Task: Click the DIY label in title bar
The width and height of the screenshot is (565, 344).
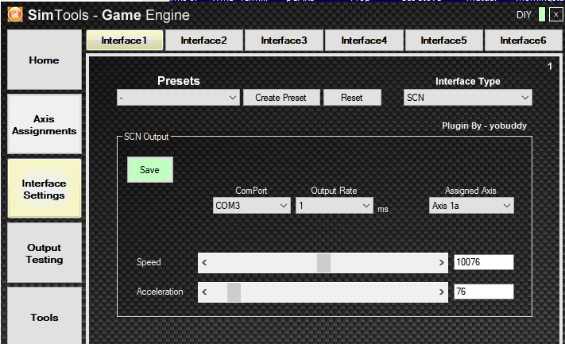Action: (524, 15)
